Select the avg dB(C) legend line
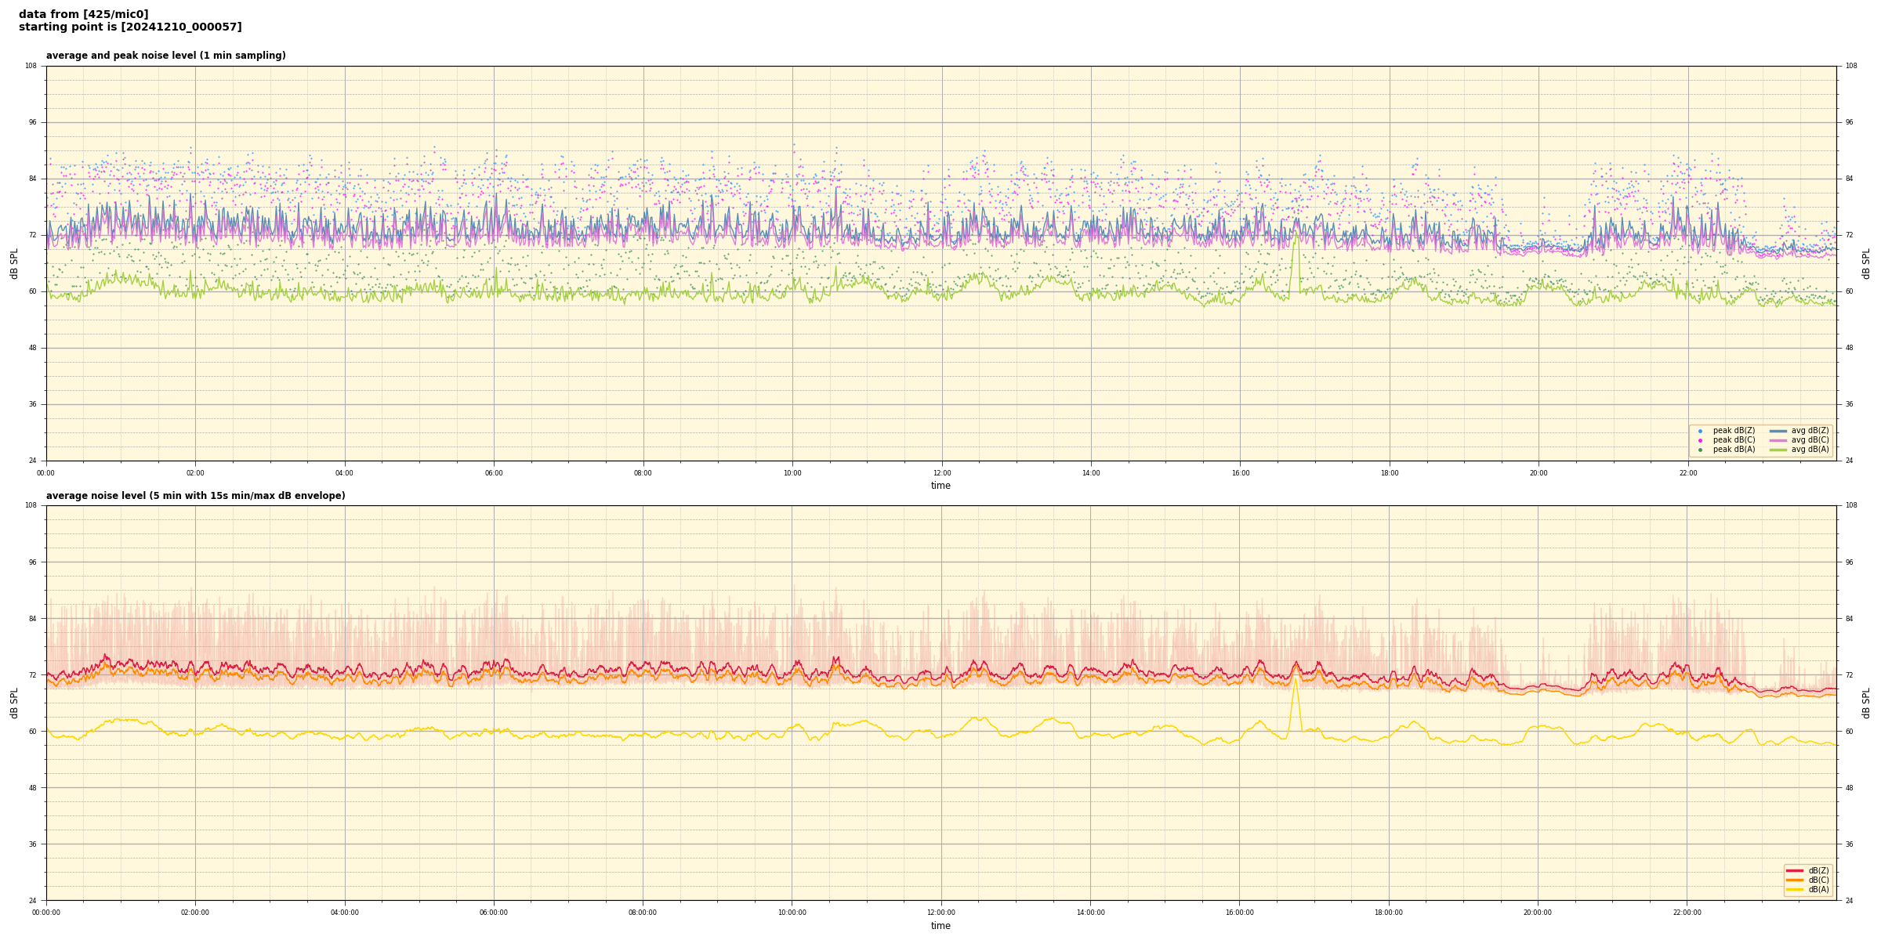This screenshot has height=940, width=1881. tap(1778, 440)
